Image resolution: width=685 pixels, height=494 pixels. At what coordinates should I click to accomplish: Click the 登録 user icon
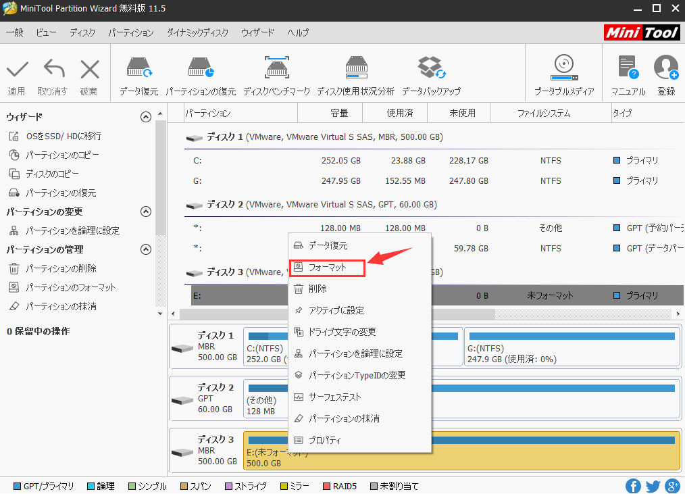[x=666, y=68]
